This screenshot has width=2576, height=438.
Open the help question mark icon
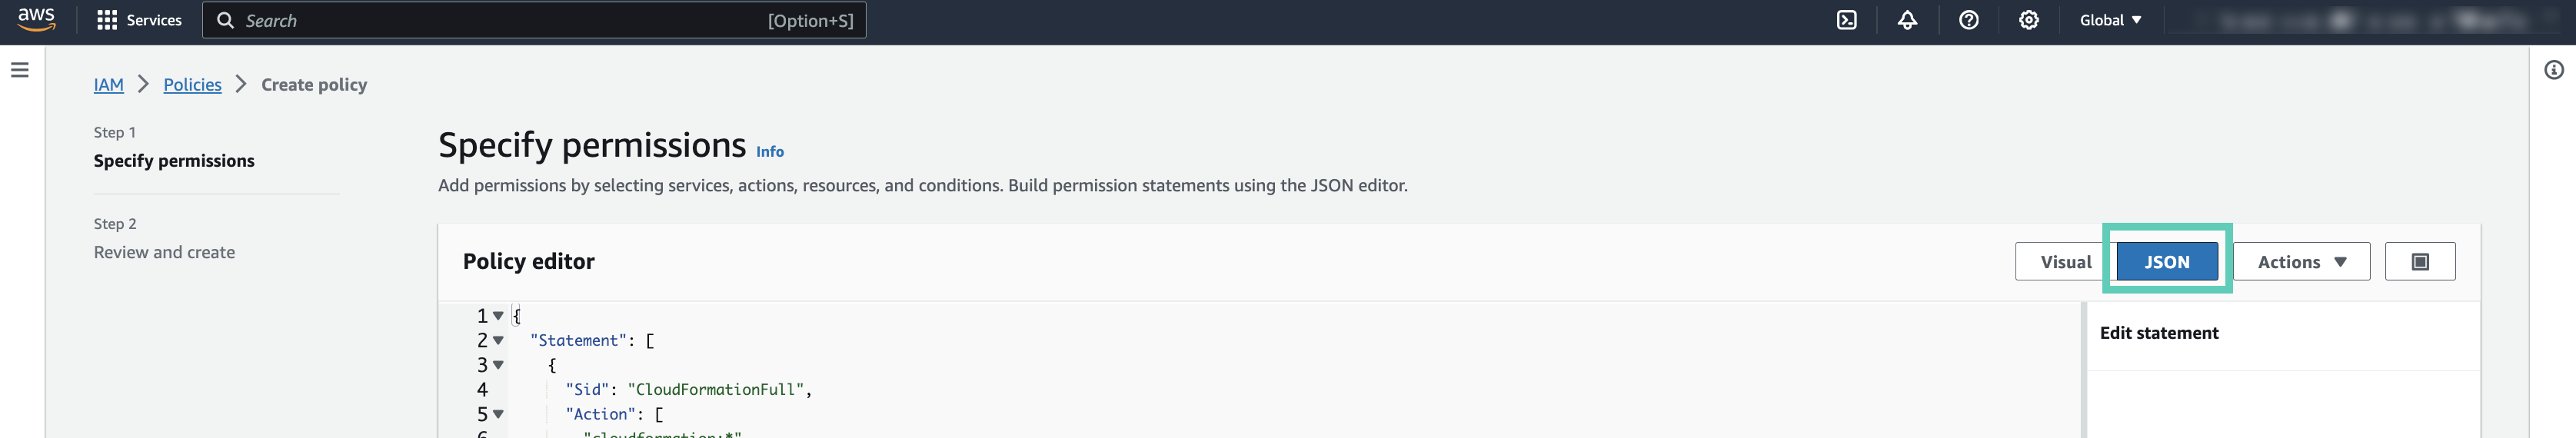[1968, 20]
